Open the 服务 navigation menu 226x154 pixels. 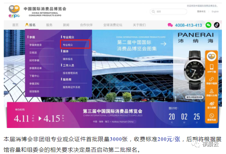(x=49, y=25)
